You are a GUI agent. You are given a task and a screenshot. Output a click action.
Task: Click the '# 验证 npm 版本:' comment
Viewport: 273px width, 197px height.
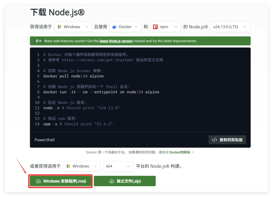[x=60, y=119]
